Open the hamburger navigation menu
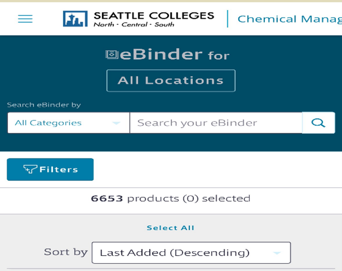The image size is (342, 271). 25,19
